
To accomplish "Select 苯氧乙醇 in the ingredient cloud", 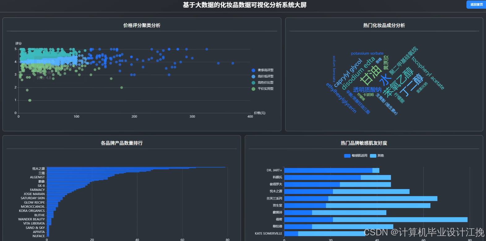I will [398, 82].
